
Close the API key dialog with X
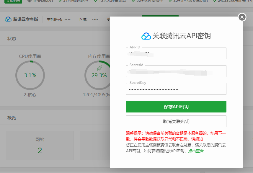click(242, 17)
